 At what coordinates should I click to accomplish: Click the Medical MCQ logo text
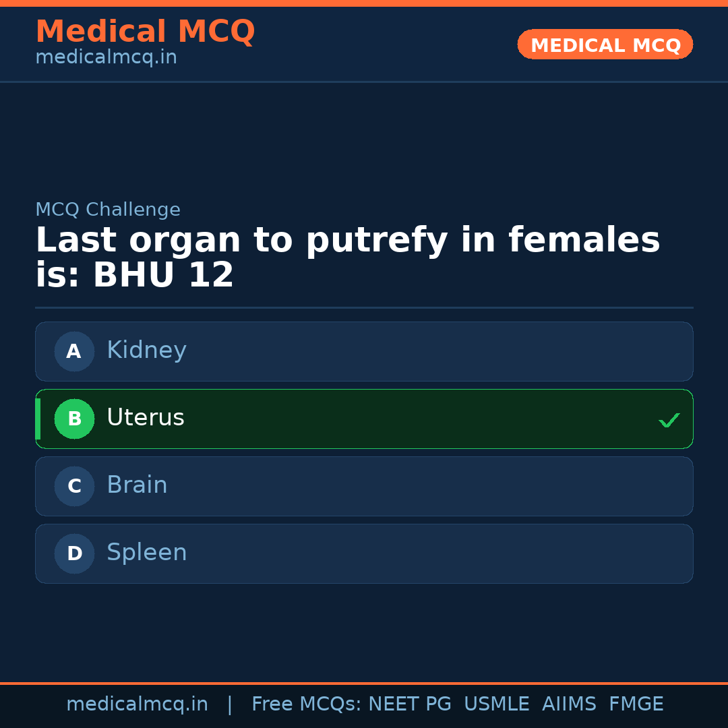pyautogui.click(x=145, y=31)
